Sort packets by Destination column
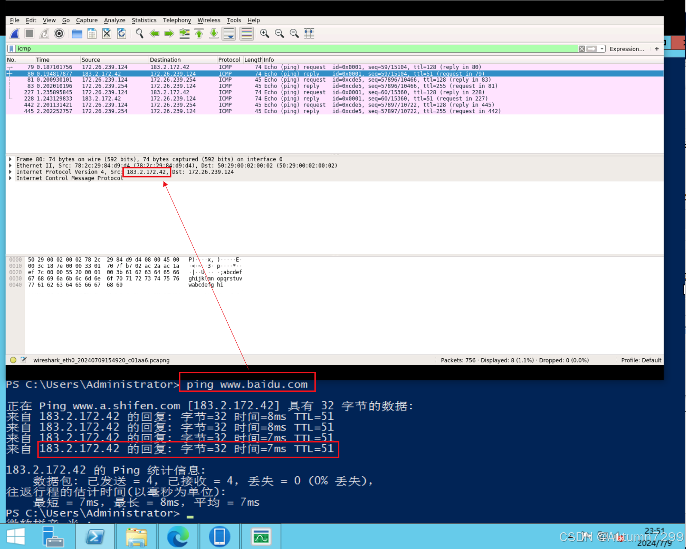The height and width of the screenshot is (549, 686). pos(182,60)
